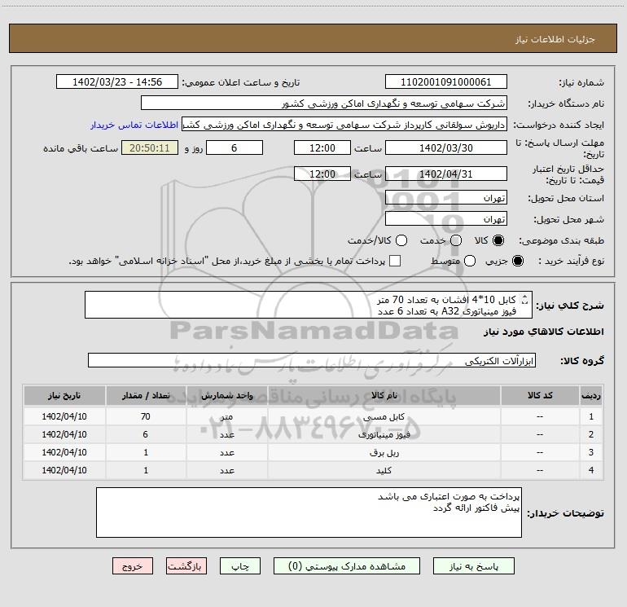The image size is (627, 607).
Task: Click the چاپ print button
Action: pos(240,566)
